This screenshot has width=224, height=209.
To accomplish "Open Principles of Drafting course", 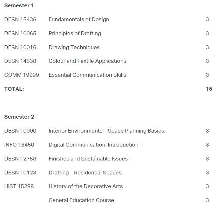I will click(75, 33).
